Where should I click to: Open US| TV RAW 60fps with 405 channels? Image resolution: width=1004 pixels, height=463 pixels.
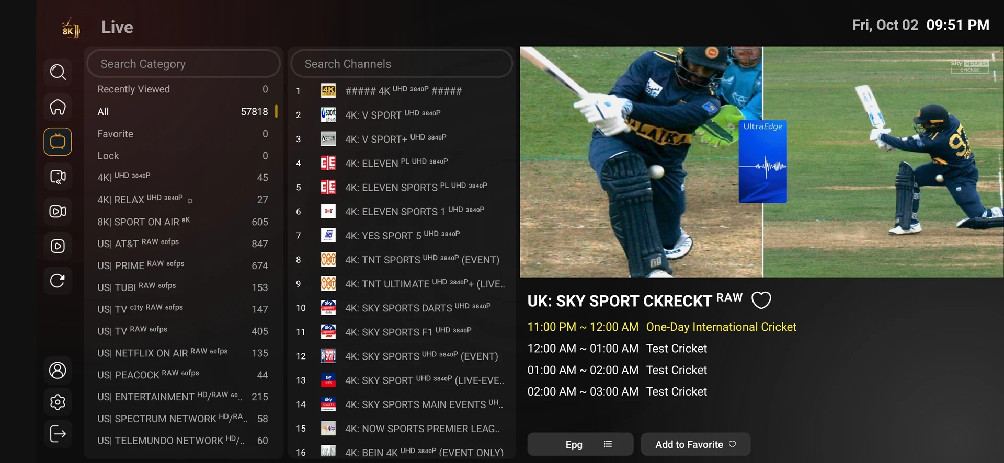[182, 331]
